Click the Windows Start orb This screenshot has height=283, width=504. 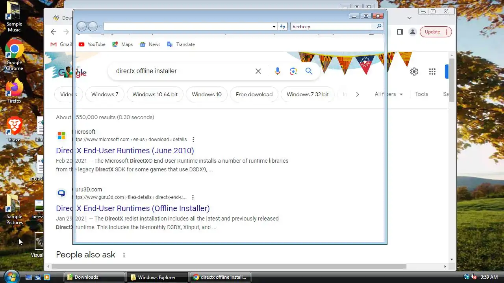point(11,277)
